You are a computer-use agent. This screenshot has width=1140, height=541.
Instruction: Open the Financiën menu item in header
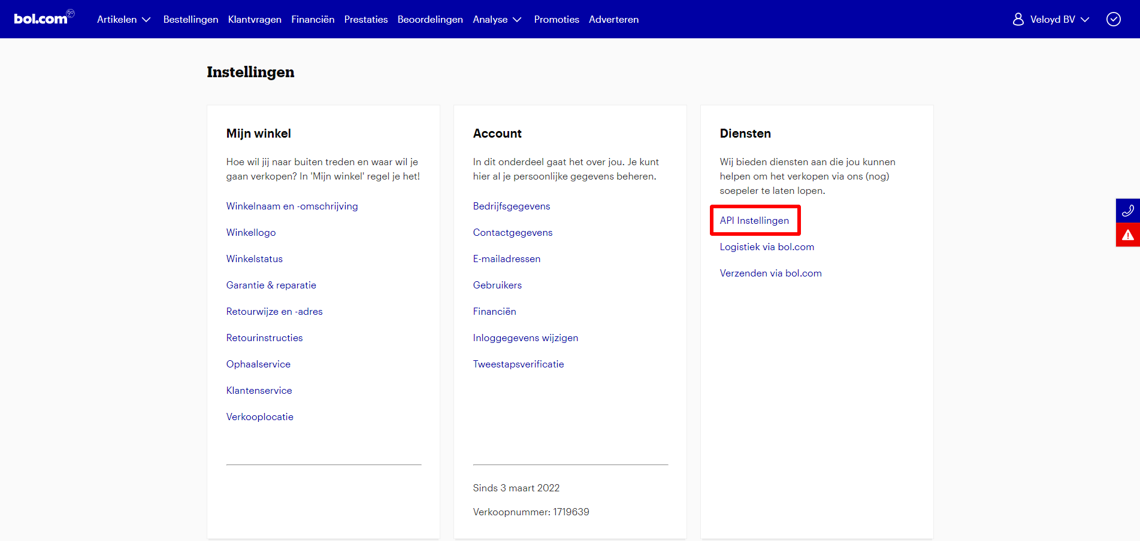313,19
